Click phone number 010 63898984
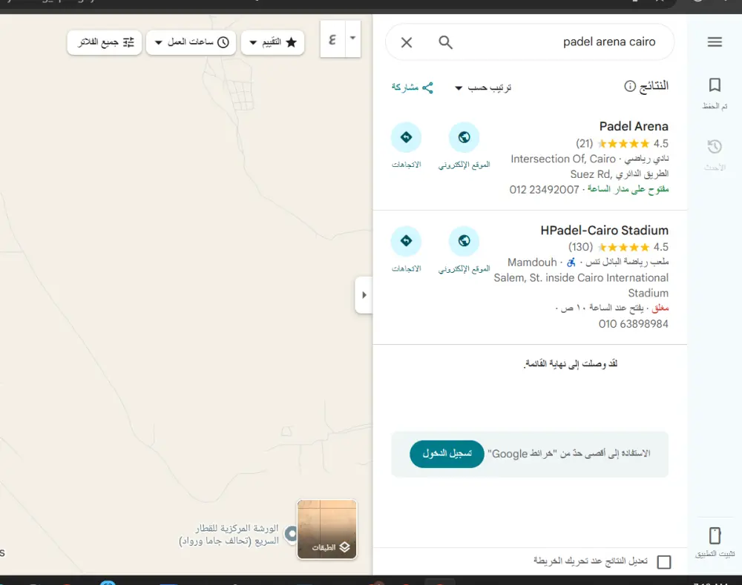Screen dimensions: 742x585 tap(633, 324)
